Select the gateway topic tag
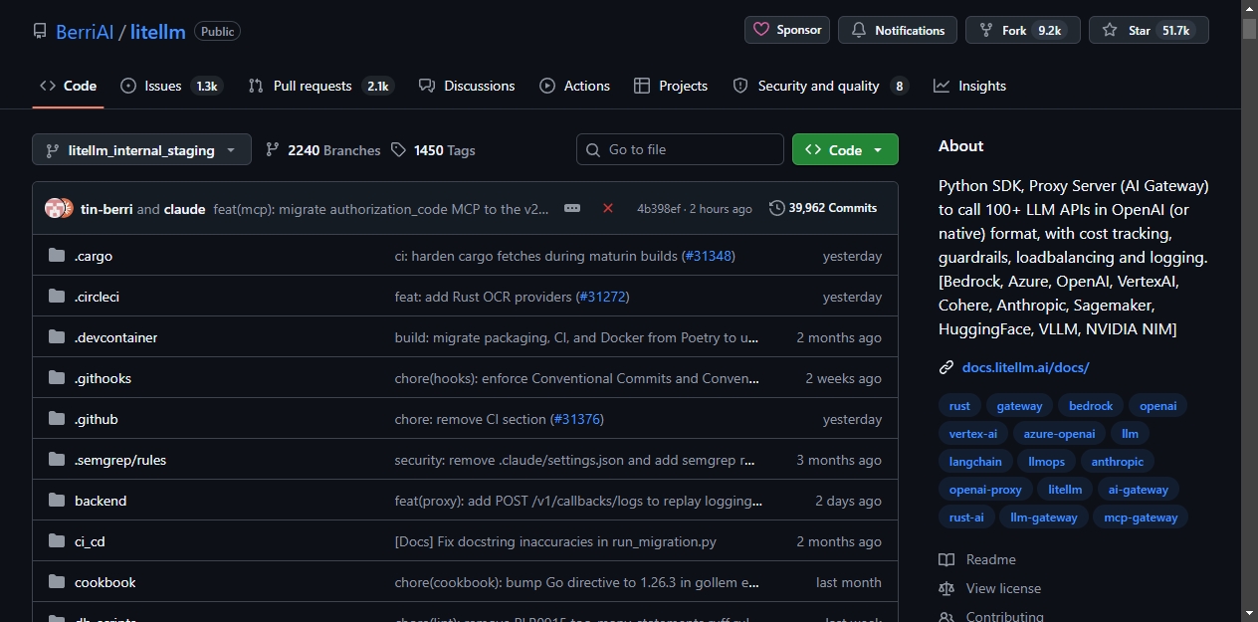 tap(1020, 406)
